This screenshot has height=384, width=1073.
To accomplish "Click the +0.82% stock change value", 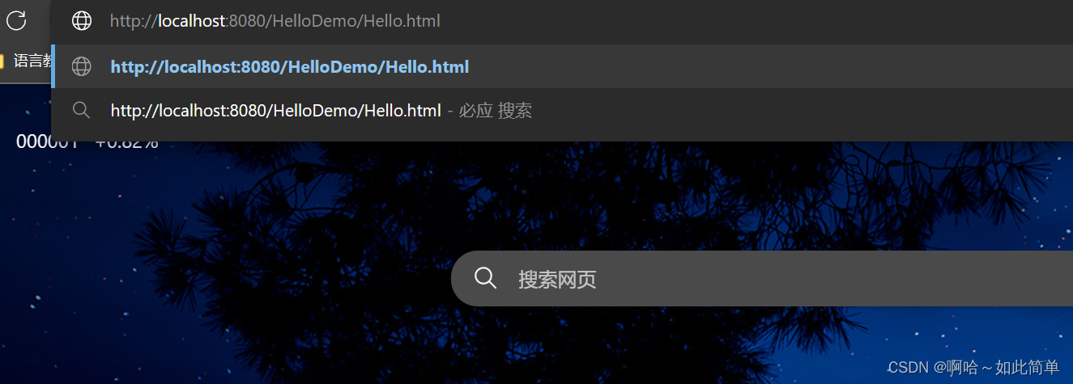I will click(126, 142).
